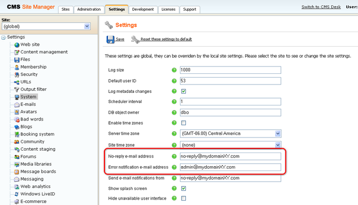Uncheck Log metadata changes checkbox
The width and height of the screenshot is (358, 205).
click(183, 91)
